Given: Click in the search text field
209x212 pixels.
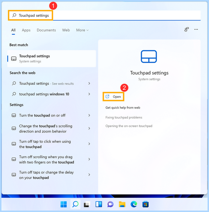Looking at the screenshot, I should [x=104, y=15].
